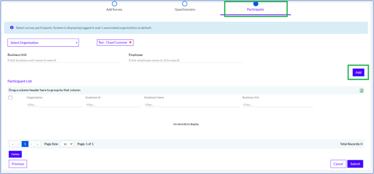Remove the Test - Cloud Customer tag
This screenshot has height=174, width=374.
pyautogui.click(x=130, y=42)
